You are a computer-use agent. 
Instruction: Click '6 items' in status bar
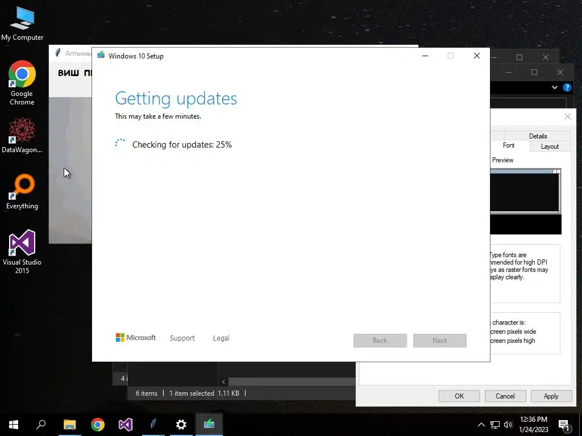coord(146,393)
